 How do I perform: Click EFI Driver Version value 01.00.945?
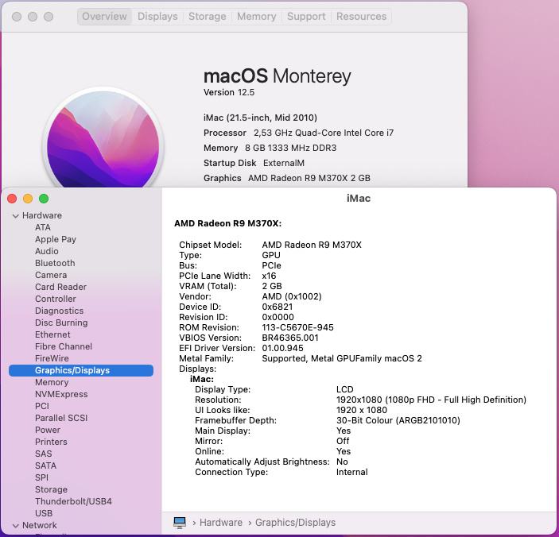tap(283, 348)
